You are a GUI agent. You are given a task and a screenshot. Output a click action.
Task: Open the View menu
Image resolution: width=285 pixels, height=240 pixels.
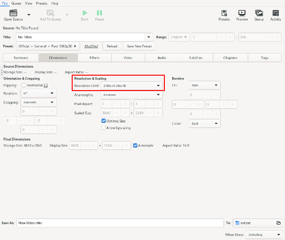tap(28, 3)
